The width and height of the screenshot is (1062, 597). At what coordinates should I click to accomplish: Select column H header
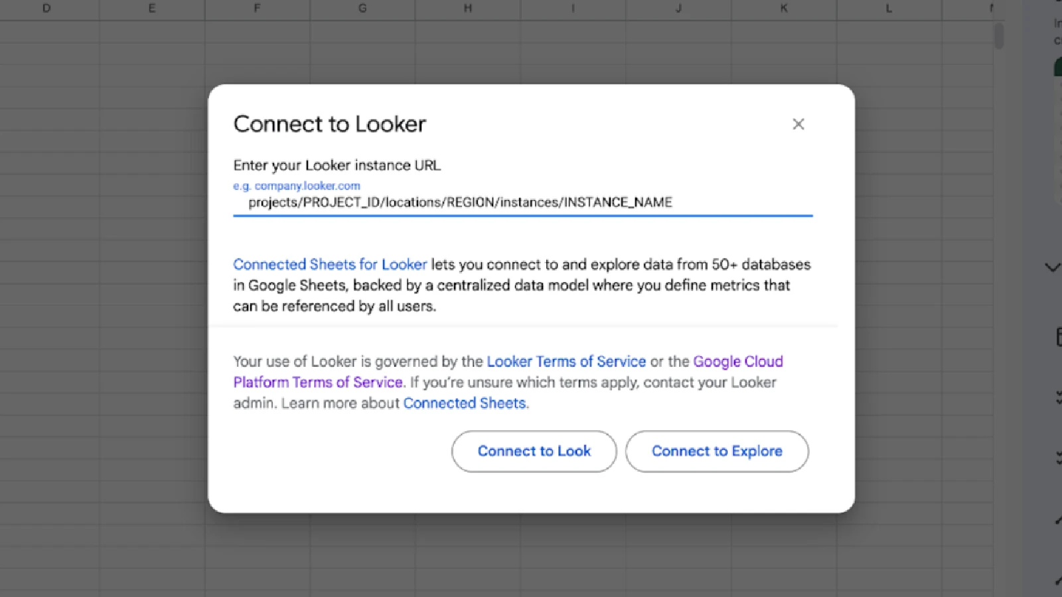pos(468,9)
